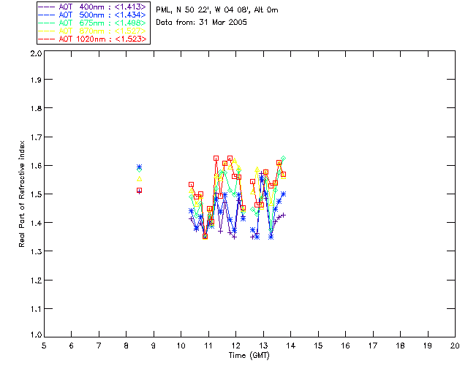Viewport: 468px width, 374px height.
Task: Click the isolated yellow triangle marker at 8.5 hours
Action: click(x=139, y=179)
